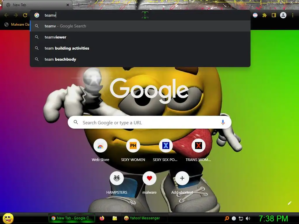Click the 'Search Google or type a URL' box
Image resolution: width=299 pixels, height=224 pixels.
pyautogui.click(x=149, y=122)
